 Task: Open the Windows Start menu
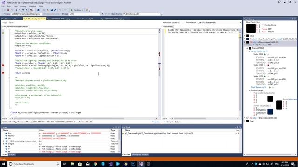coord(4,164)
